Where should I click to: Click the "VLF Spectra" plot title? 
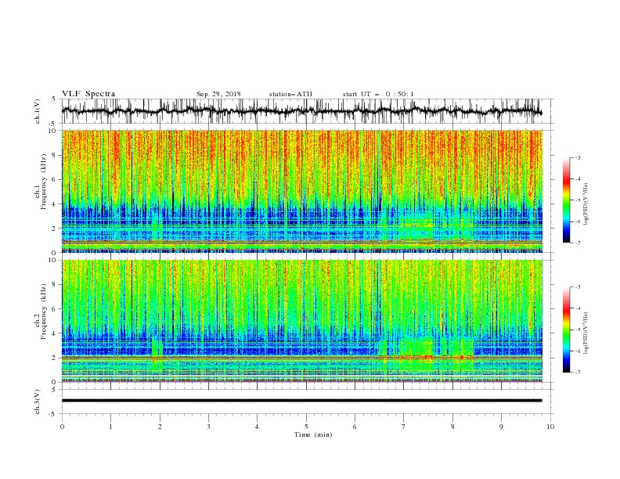coord(88,94)
